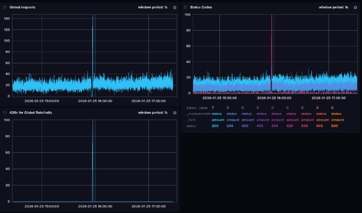Click drag handle of 429s for Global Ratelimits
Image resolution: width=362 pixels, height=213 pixels.
5,113
